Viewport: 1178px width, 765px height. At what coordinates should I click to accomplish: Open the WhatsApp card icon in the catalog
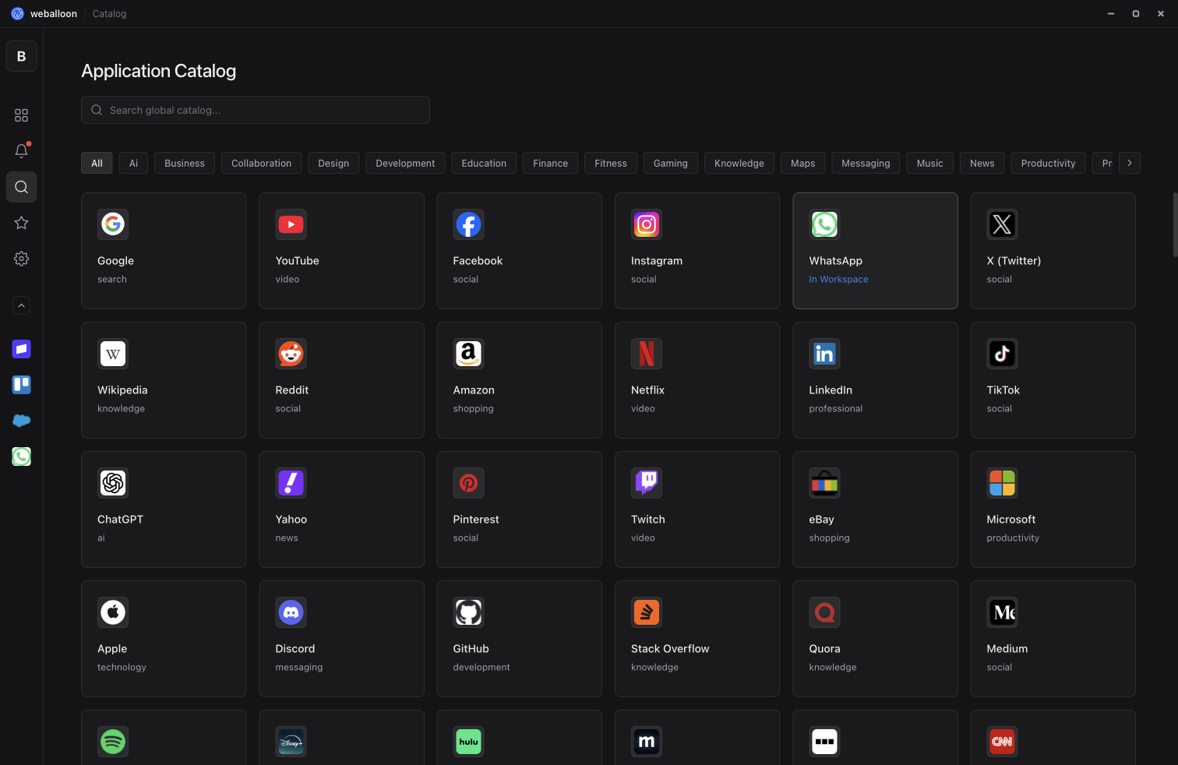coord(824,224)
